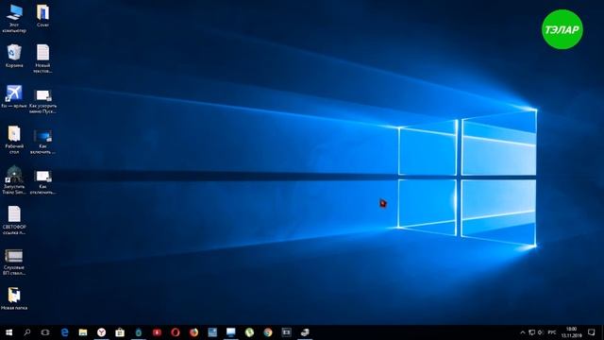Open the last running taskbar app

point(305,332)
